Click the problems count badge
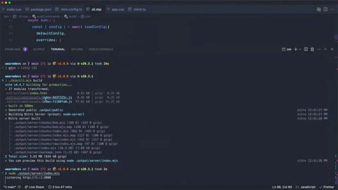Viewport: 338px width, 190px height. (x=25, y=49)
